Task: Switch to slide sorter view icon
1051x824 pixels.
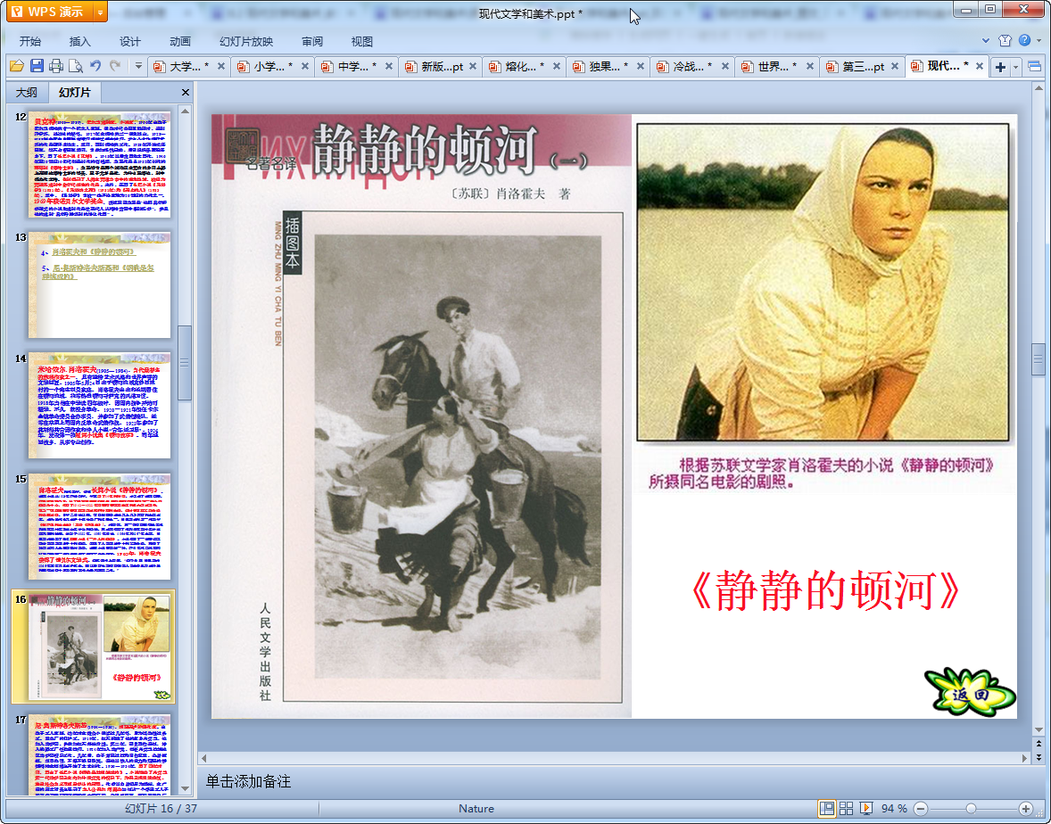Action: [847, 809]
